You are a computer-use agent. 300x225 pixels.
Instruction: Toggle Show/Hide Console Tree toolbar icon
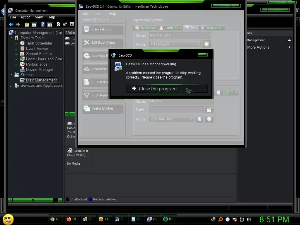tap(34, 24)
